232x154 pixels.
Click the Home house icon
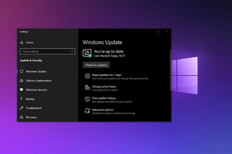[x=22, y=43]
